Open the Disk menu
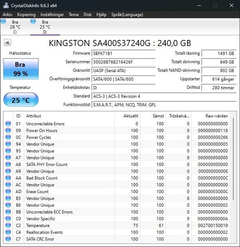 coord(88,15)
